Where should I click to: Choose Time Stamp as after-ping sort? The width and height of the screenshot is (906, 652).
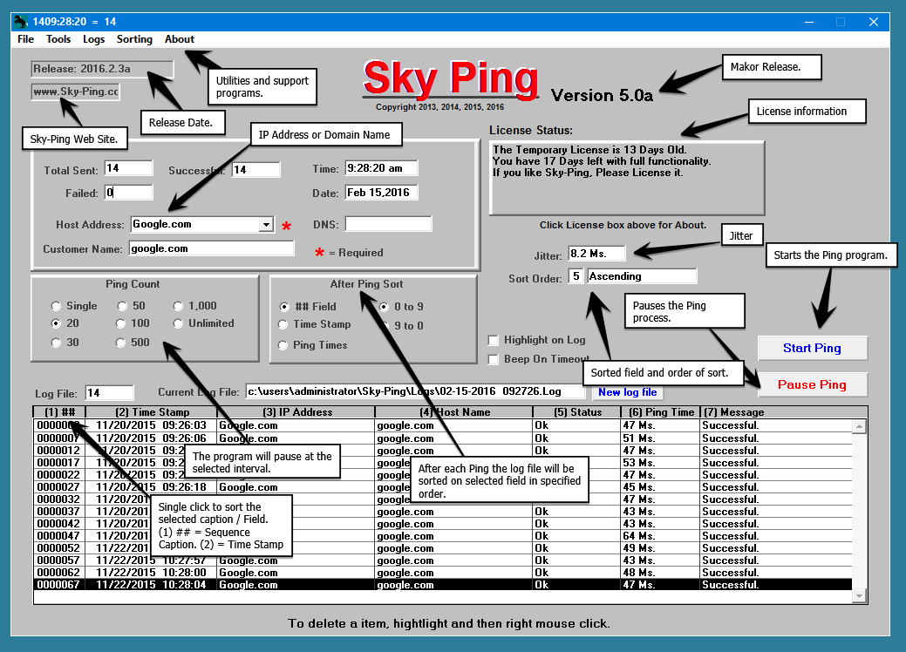pos(283,324)
